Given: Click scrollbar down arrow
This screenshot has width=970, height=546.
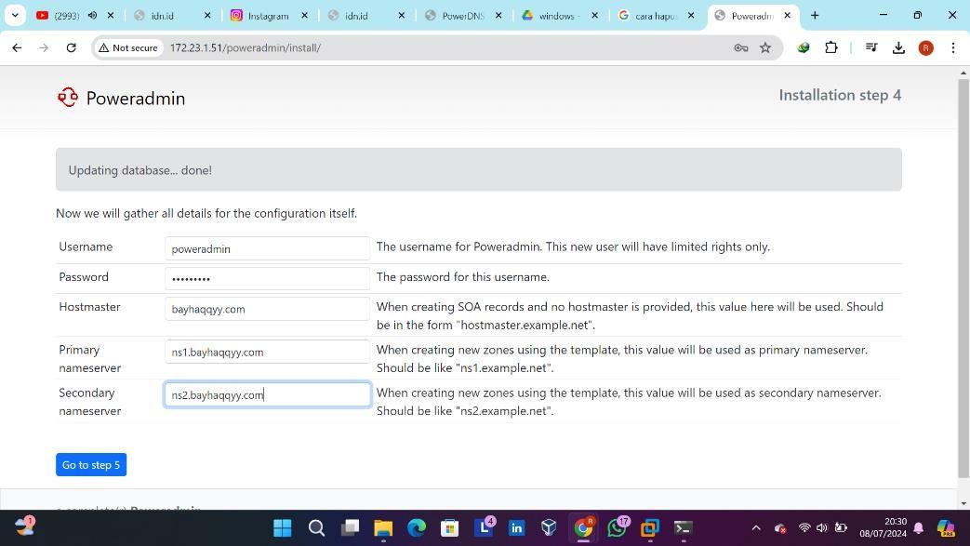Looking at the screenshot, I should point(963,504).
